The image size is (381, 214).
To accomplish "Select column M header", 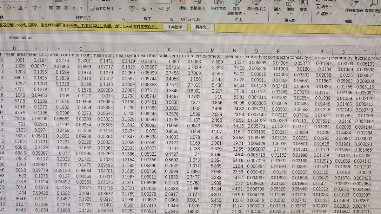I will 212,50.
